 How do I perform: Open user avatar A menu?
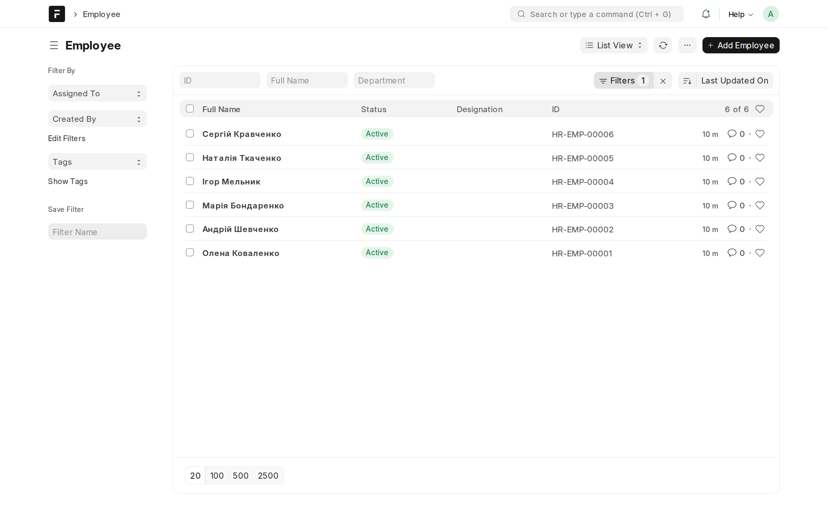click(771, 14)
